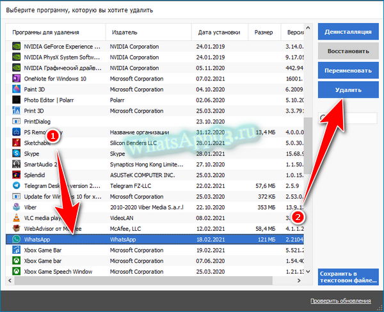Click the vertical scrollbar up arrow
The height and width of the screenshot is (312, 384).
click(308, 28)
